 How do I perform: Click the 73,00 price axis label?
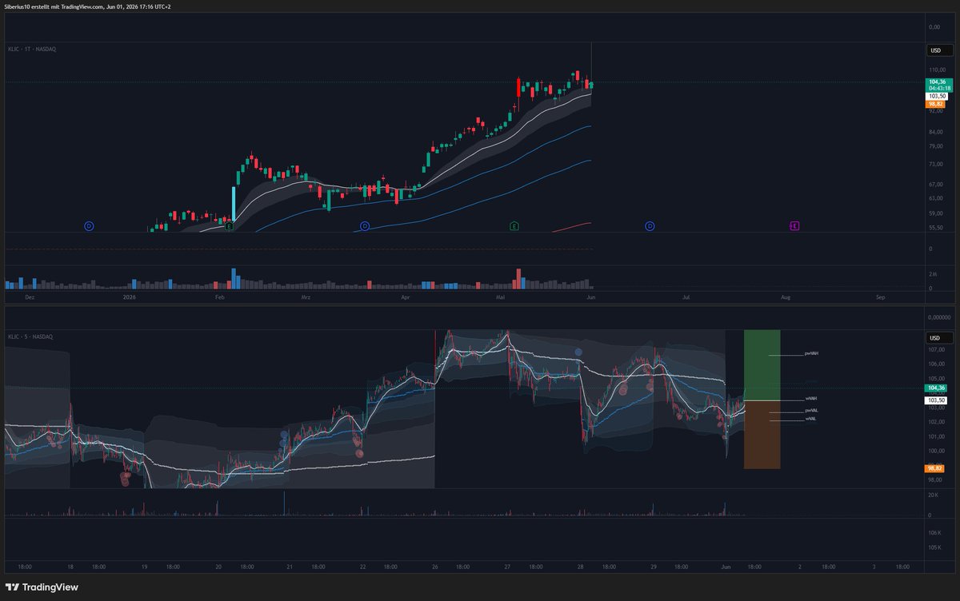(x=934, y=164)
